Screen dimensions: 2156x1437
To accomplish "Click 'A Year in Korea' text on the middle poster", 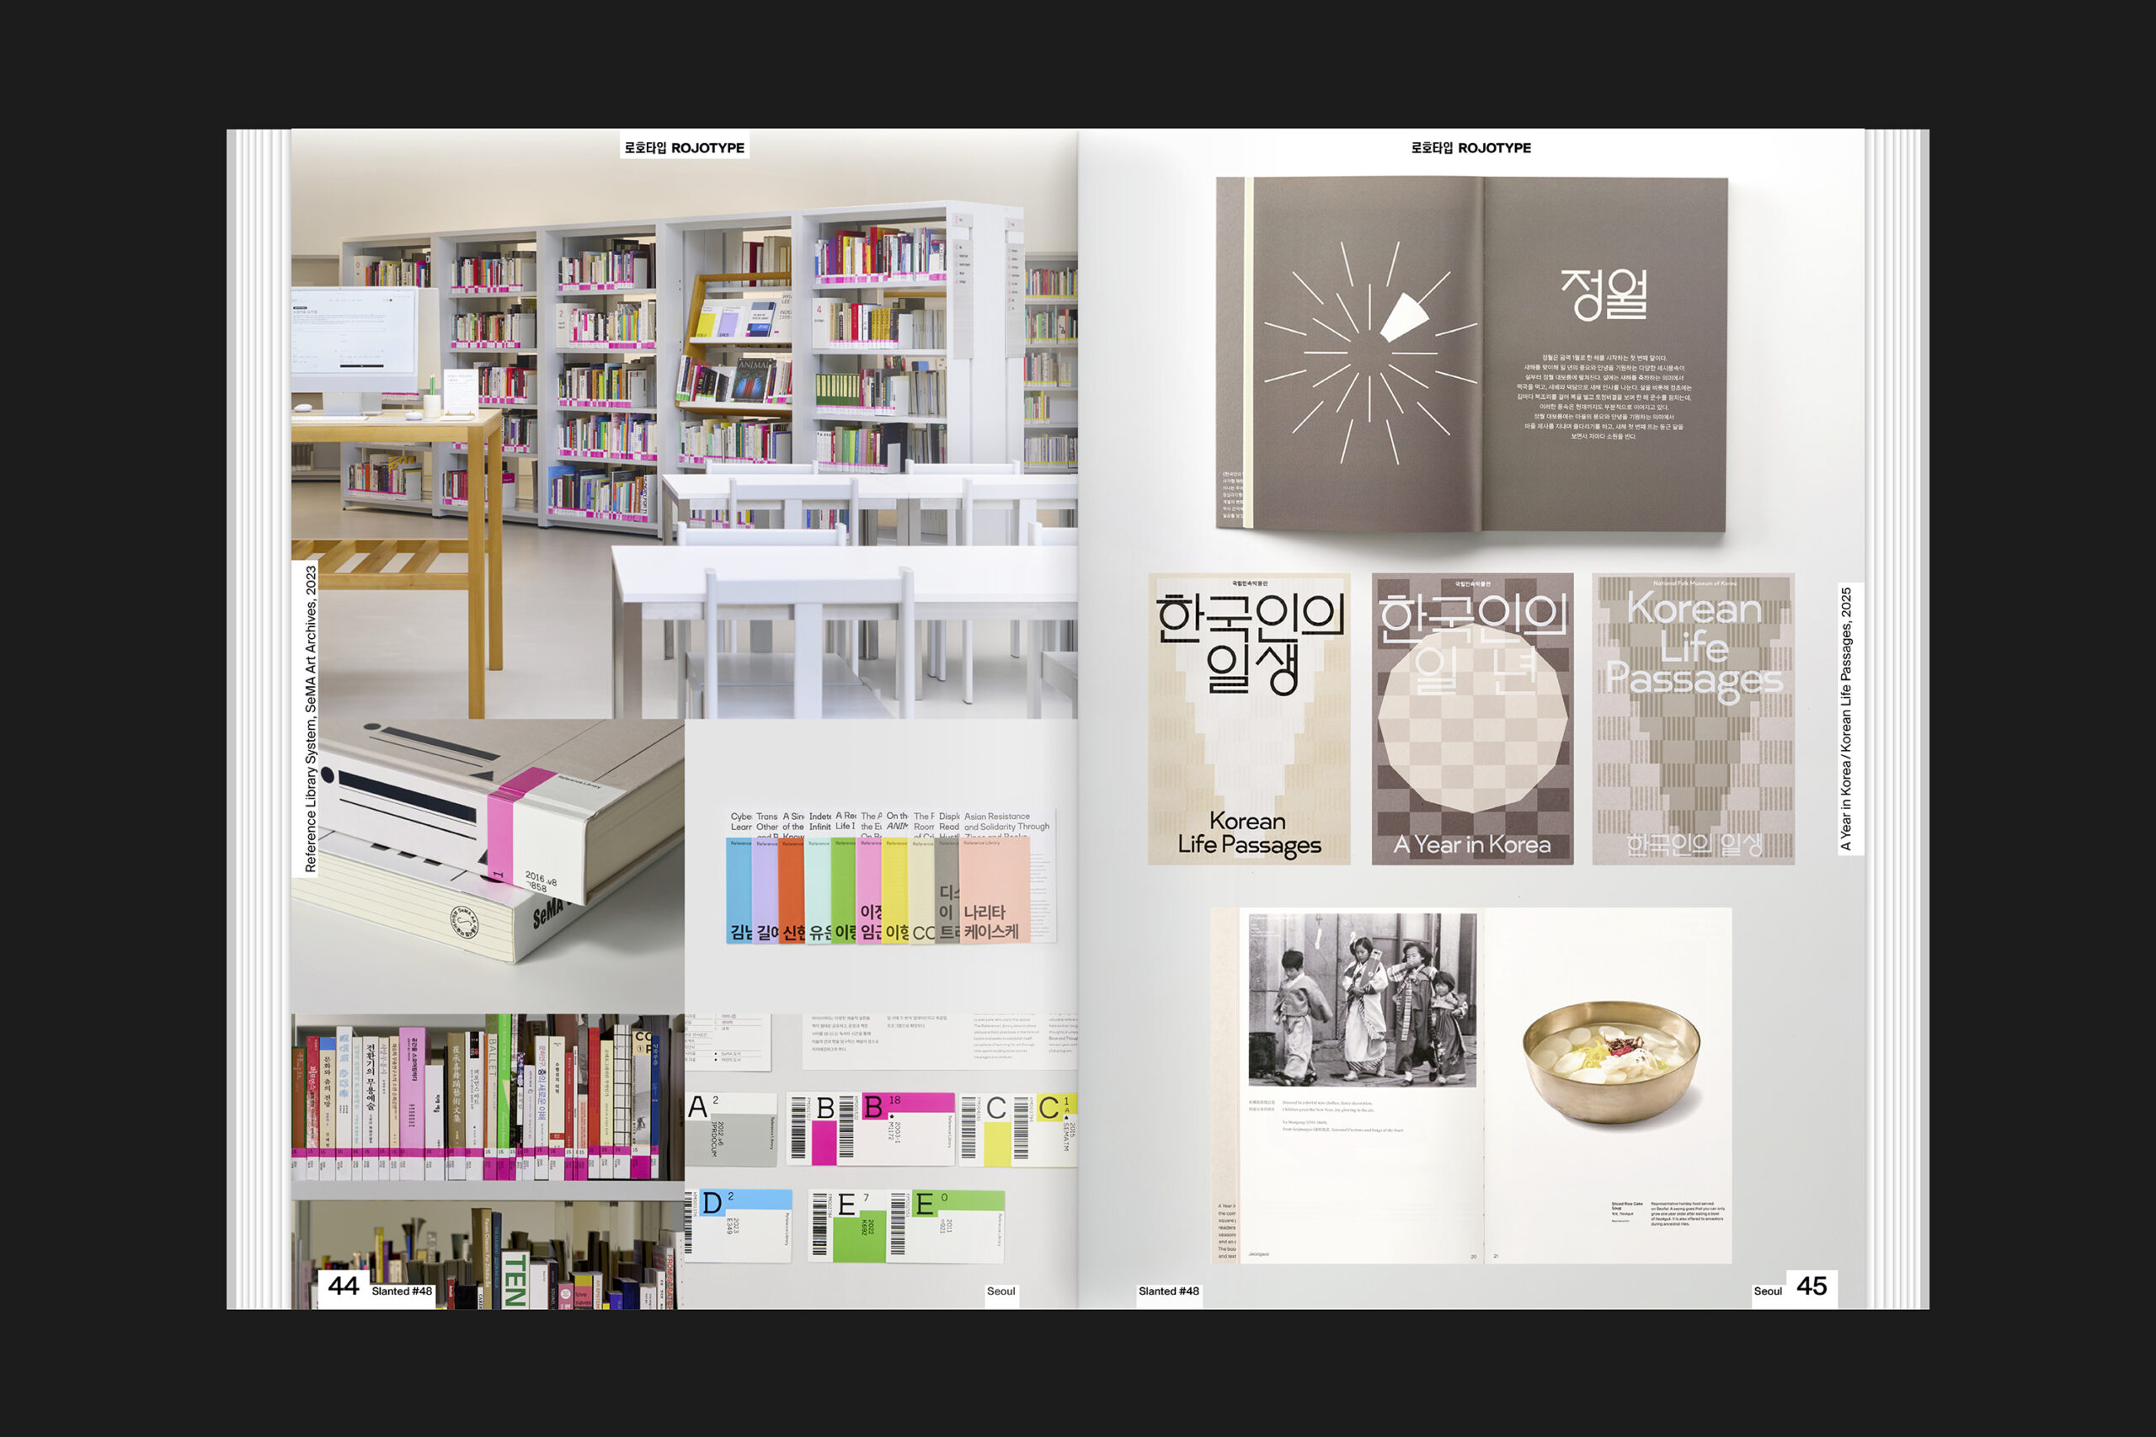I will pyautogui.click(x=1472, y=844).
